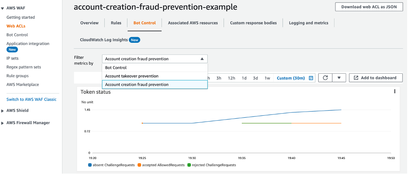Choose Account creation fraud prevention option
Image resolution: width=408 pixels, height=174 pixels.
pos(155,85)
